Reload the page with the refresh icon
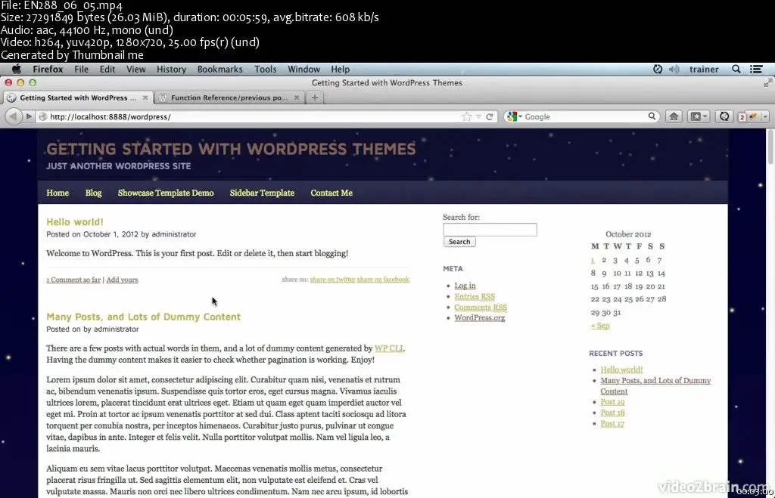The width and height of the screenshot is (775, 498). coord(490,116)
